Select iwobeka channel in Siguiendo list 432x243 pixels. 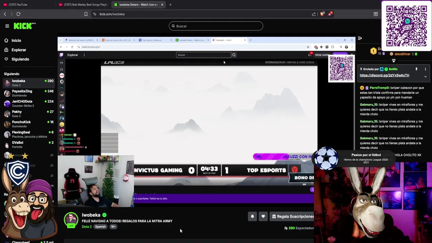[x=29, y=83]
